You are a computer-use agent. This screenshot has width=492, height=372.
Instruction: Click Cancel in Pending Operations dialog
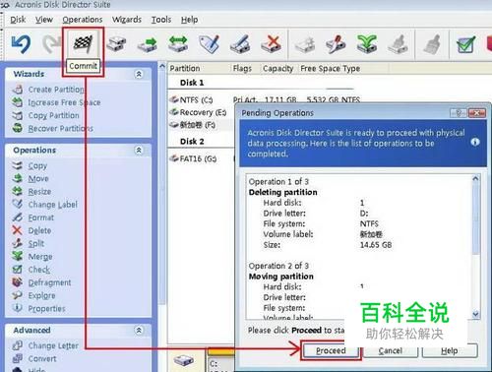pyautogui.click(x=390, y=351)
